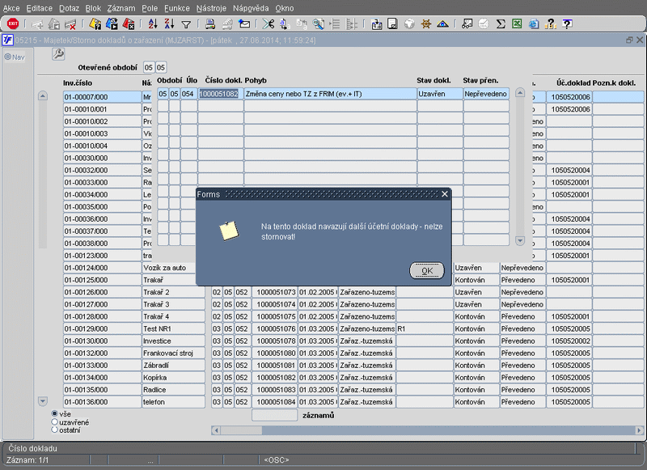
Task: Click the ship's wheel icon
Action: [x=426, y=24]
